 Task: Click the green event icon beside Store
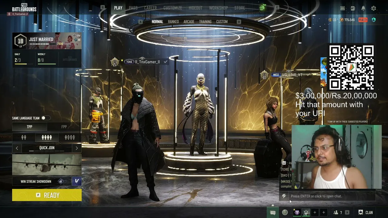(x=262, y=8)
